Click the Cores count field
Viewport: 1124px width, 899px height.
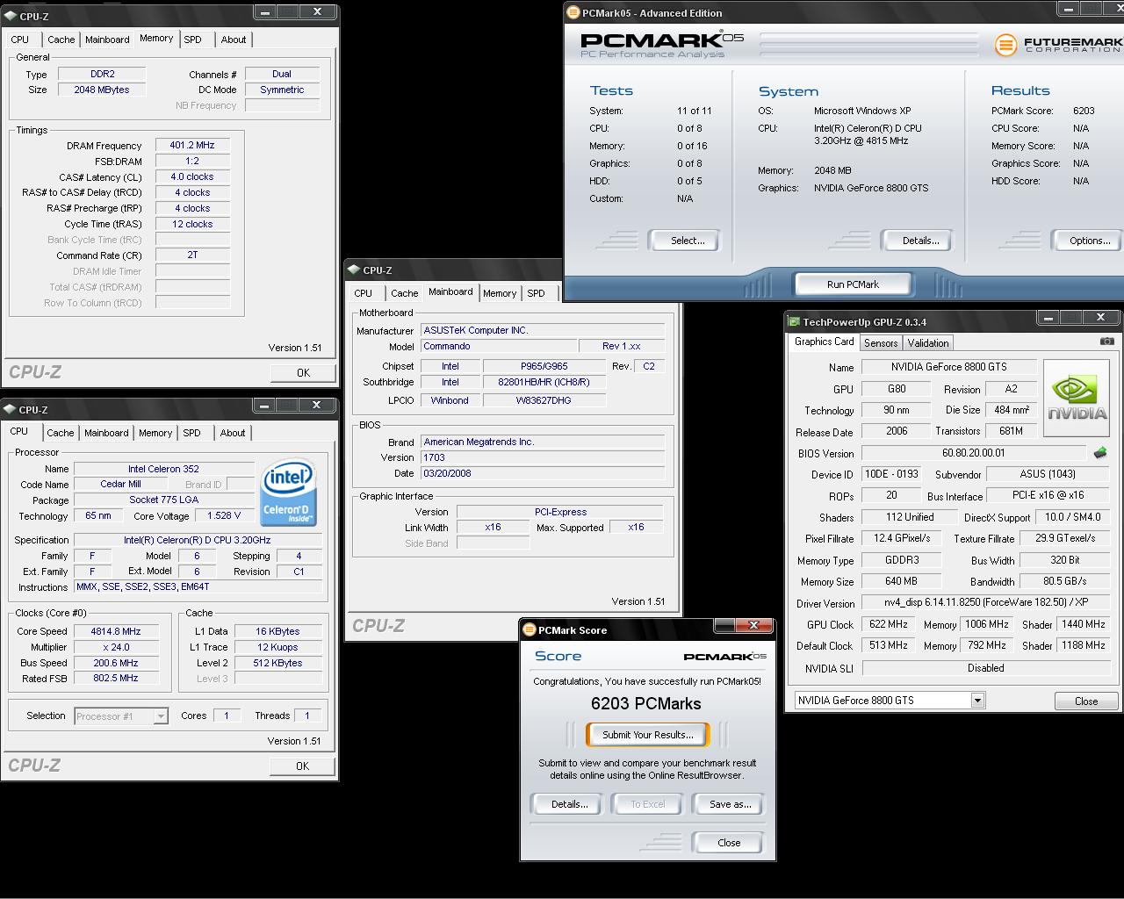click(x=226, y=716)
